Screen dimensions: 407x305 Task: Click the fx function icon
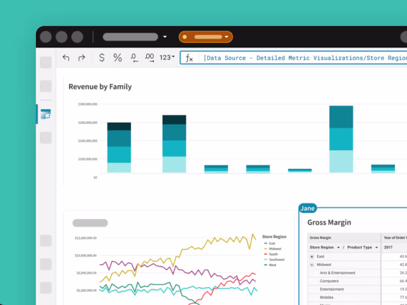(x=189, y=58)
